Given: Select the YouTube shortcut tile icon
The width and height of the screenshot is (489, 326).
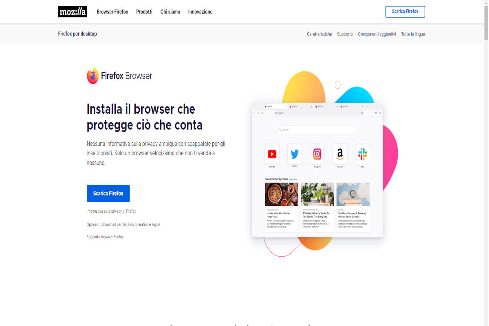Looking at the screenshot, I should [272, 154].
